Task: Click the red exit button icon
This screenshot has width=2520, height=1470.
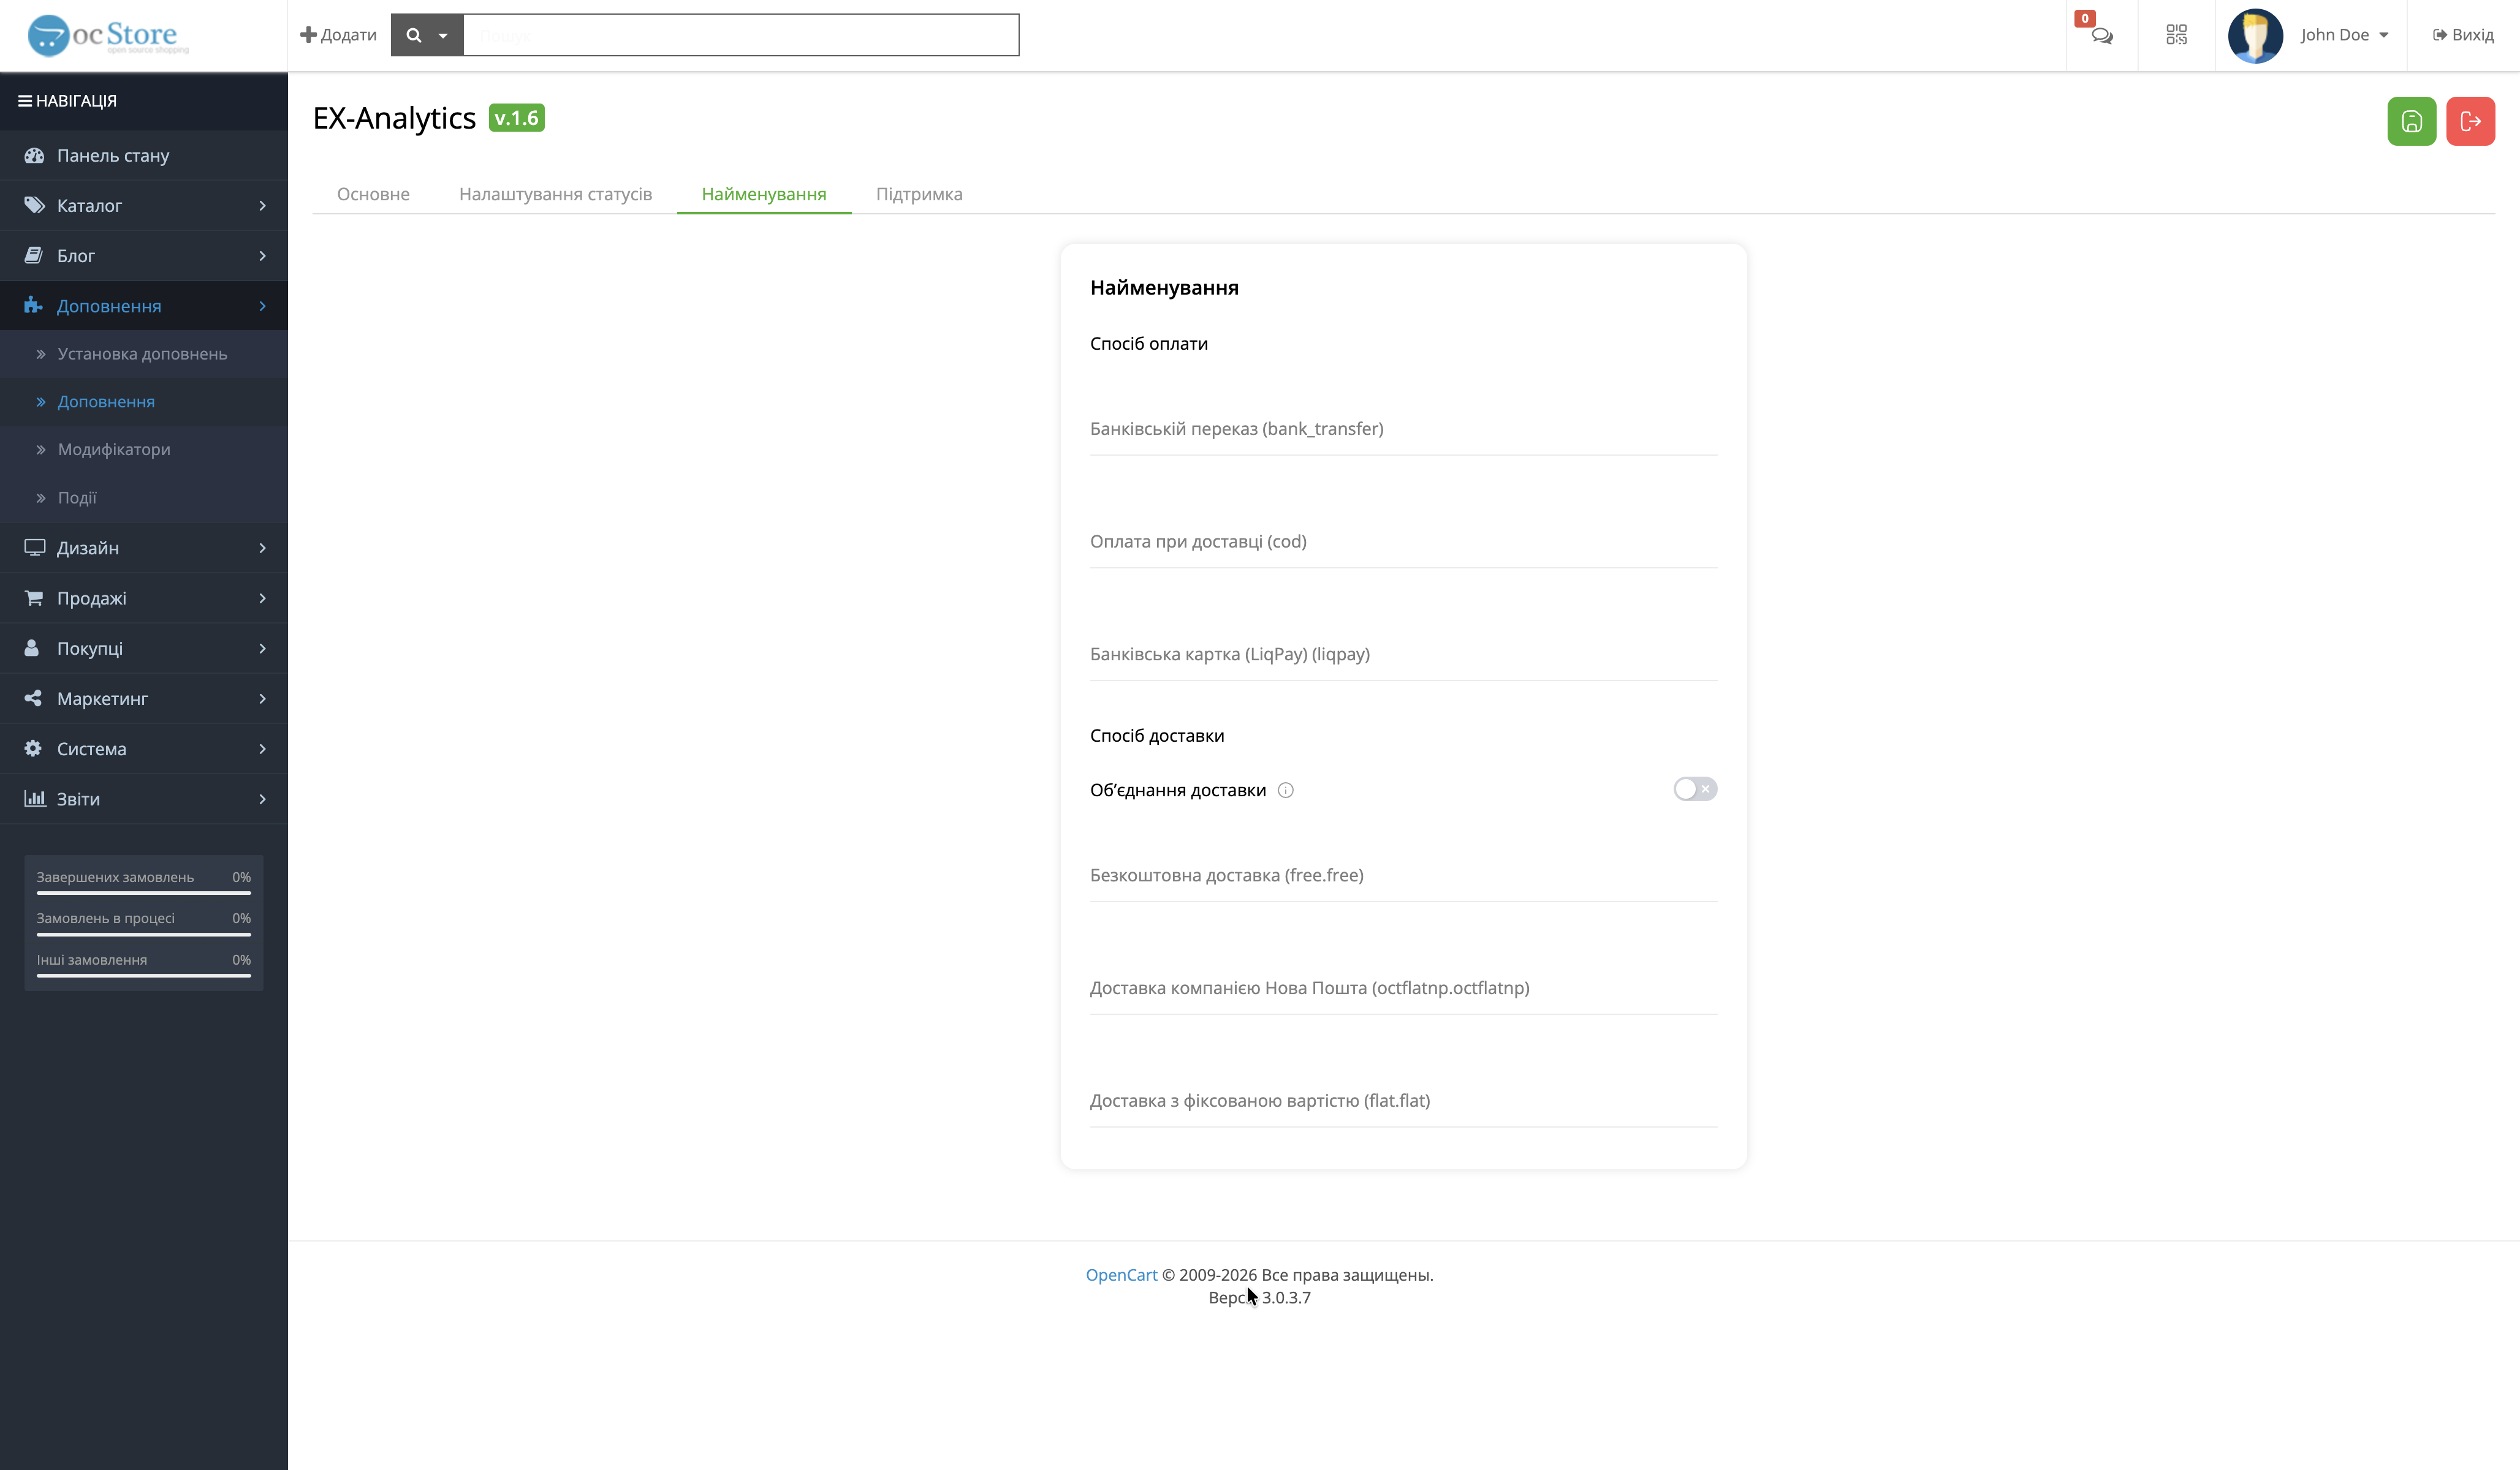Action: [2470, 121]
